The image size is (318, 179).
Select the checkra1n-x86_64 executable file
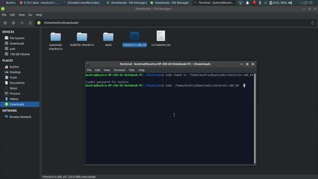135,39
